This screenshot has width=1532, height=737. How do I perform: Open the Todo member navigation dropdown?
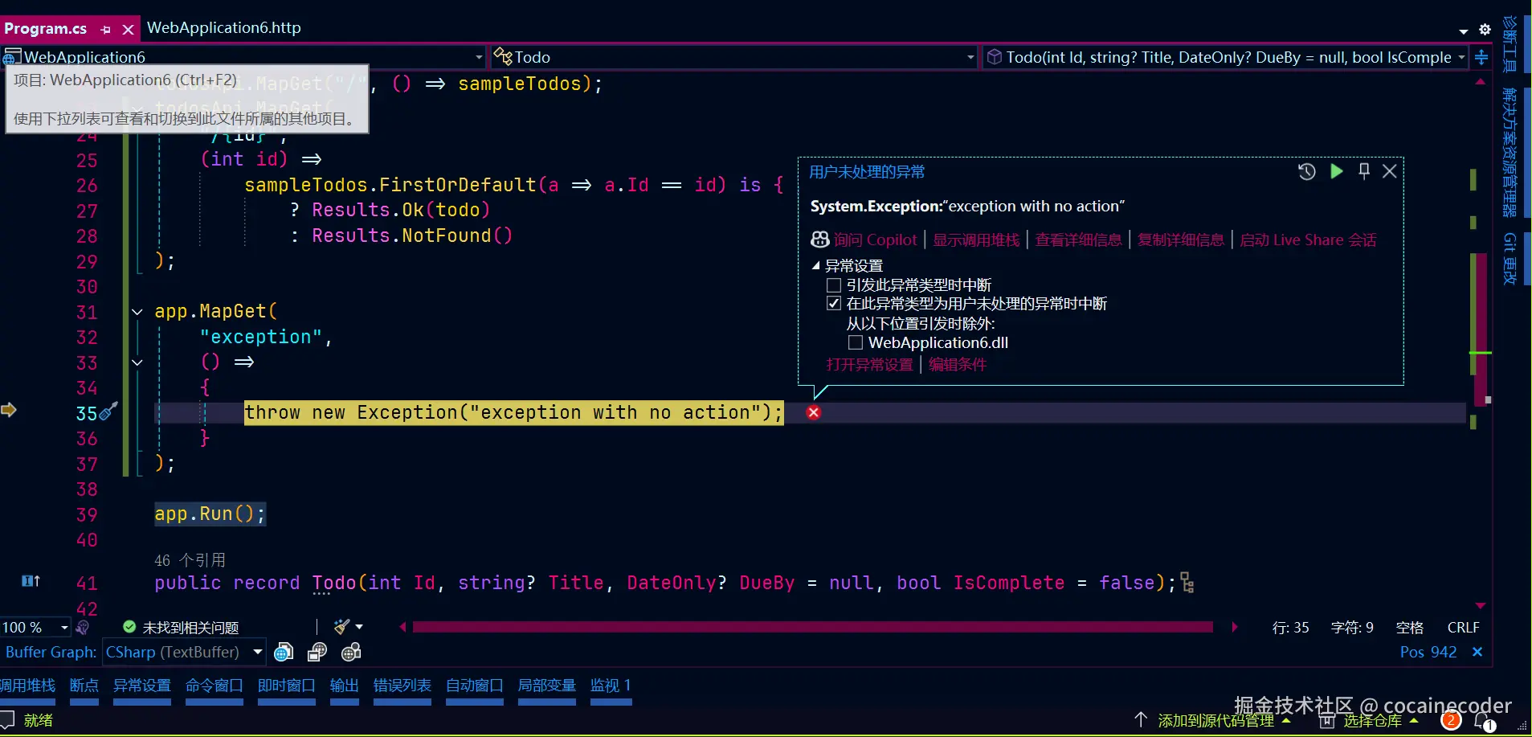pyautogui.click(x=1461, y=58)
